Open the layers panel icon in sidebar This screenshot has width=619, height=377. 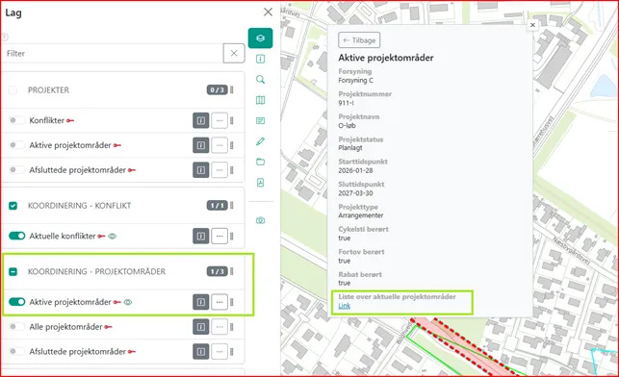point(260,38)
